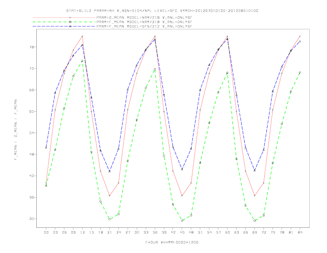This screenshot has height=253, width=327.
Task: Click the blue dashed line sample in legend
Action: (x=64, y=26)
